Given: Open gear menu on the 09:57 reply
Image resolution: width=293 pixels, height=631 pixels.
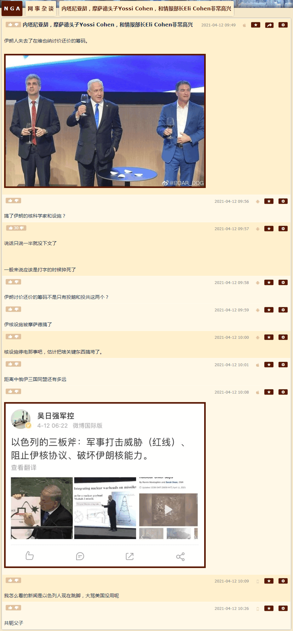Looking at the screenshot, I should [x=283, y=229].
